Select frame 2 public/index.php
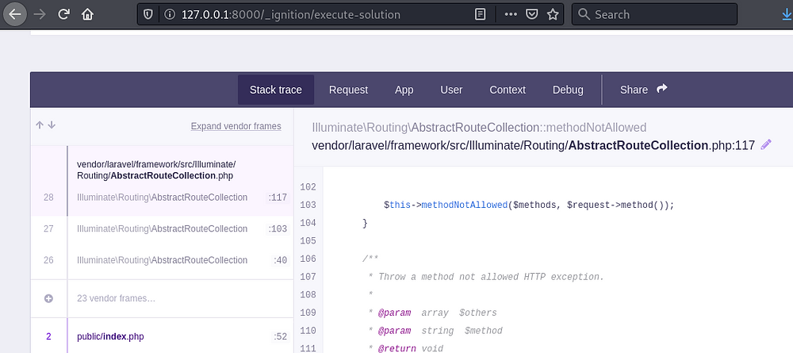This screenshot has width=793, height=353. coord(162,336)
